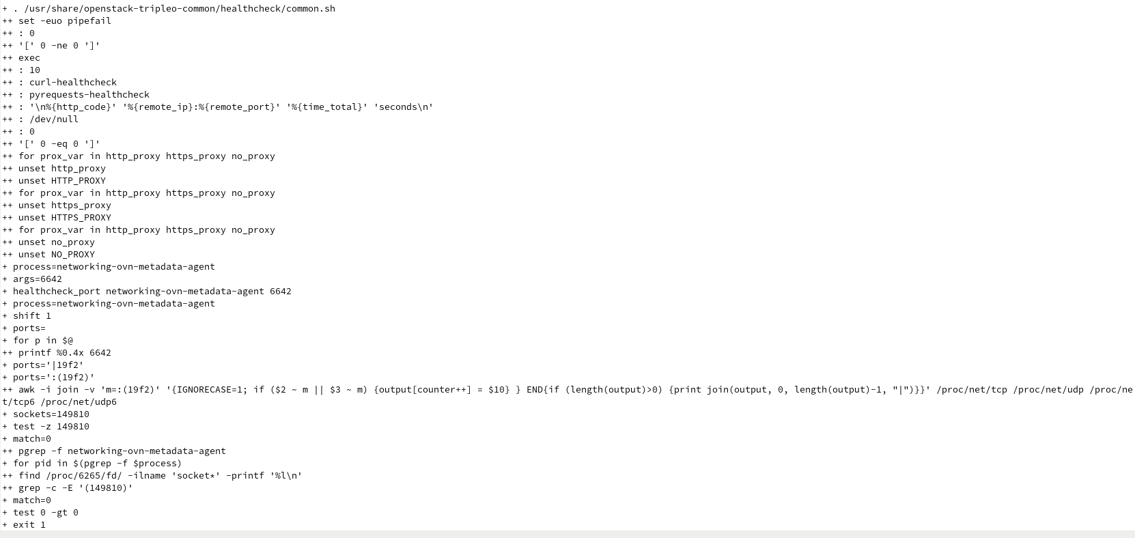Click the horizontal scrollbar at the bottom
1135x538 pixels.
(x=567, y=534)
